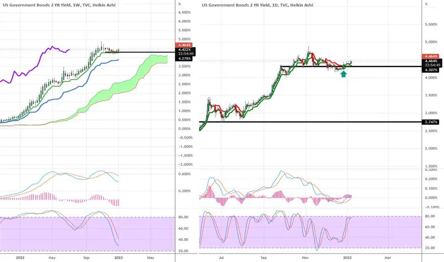Click the 2.747% horizontal line price label
Image resolution: width=444 pixels, height=262 pixels.
[431, 122]
